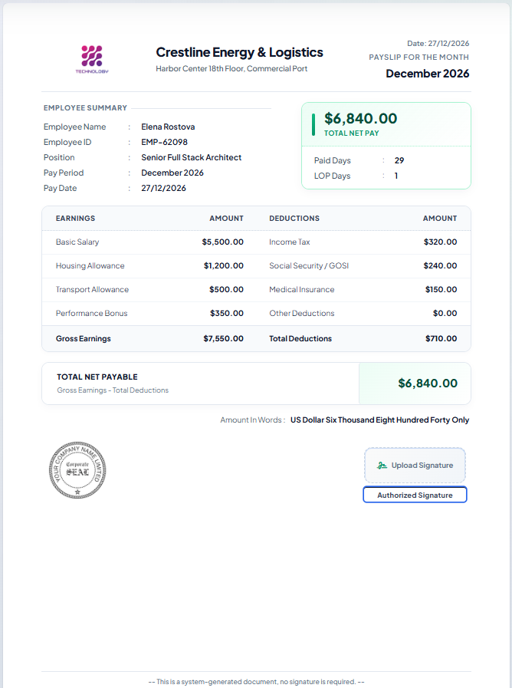This screenshot has width=512, height=688.
Task: Click the Total Net Payable amount $6,840.00
Action: (x=428, y=383)
